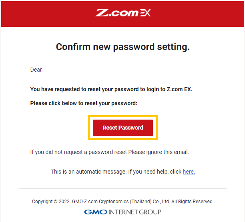Click the 'INTERNET GROUP' footer text
The width and height of the screenshot is (245, 222).
point(135,212)
